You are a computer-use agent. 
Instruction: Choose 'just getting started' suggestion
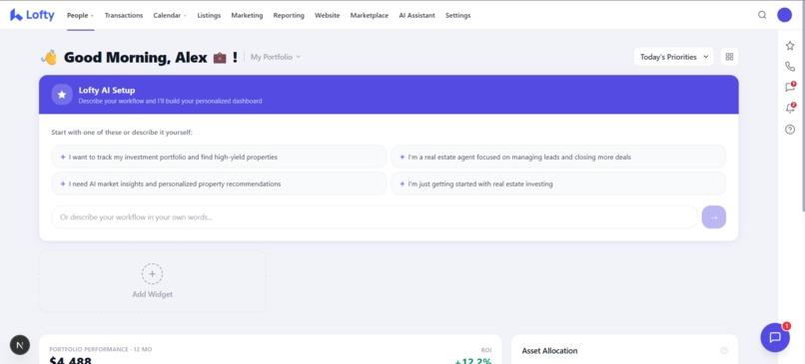click(558, 183)
